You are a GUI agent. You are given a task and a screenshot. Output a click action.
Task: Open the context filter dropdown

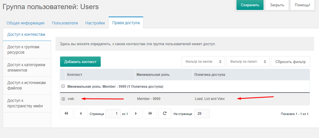coord(203,62)
